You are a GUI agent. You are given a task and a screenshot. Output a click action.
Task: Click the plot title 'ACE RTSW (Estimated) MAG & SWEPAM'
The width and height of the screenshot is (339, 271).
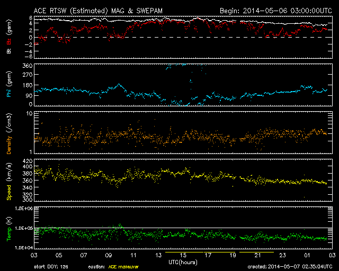point(98,11)
